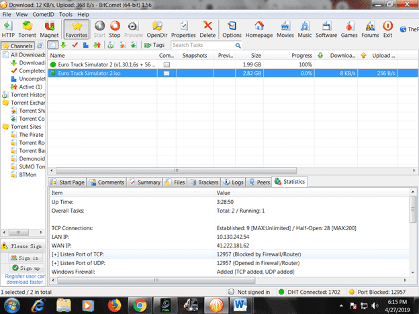Open task Properties from toolbar

183,30
